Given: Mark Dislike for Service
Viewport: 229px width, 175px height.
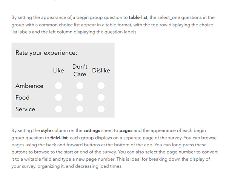Looking at the screenshot, I should point(101,109).
